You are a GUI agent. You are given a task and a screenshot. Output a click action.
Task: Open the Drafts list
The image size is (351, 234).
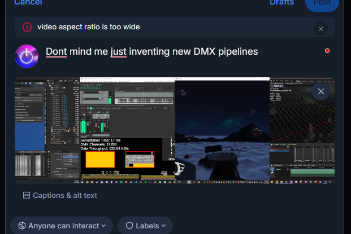(281, 2)
